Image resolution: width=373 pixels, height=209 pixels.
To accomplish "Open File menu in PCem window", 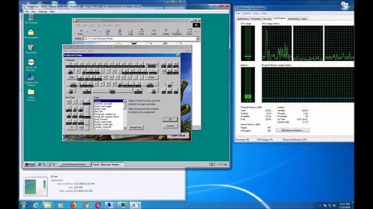I will pyautogui.click(x=27, y=12).
